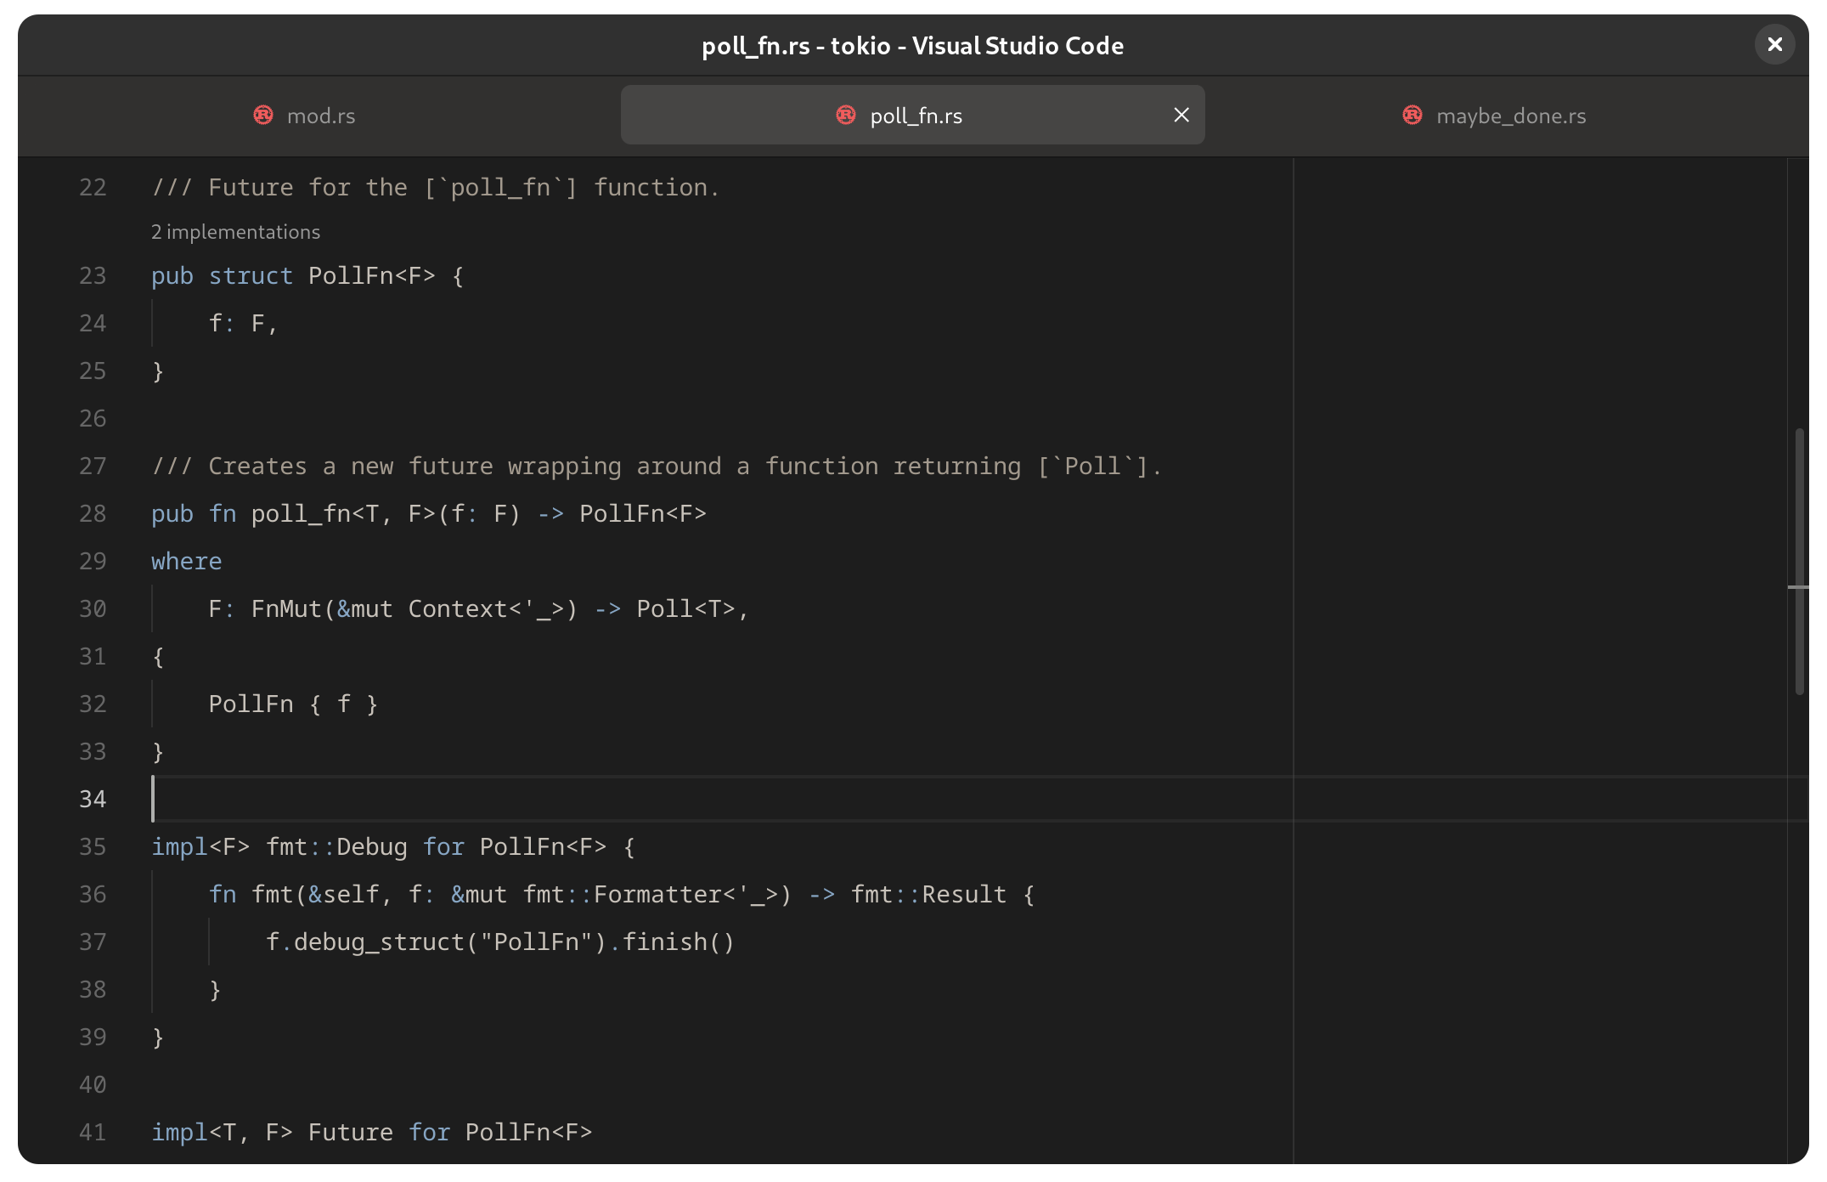Click line number 28 in the gutter

pos(93,513)
